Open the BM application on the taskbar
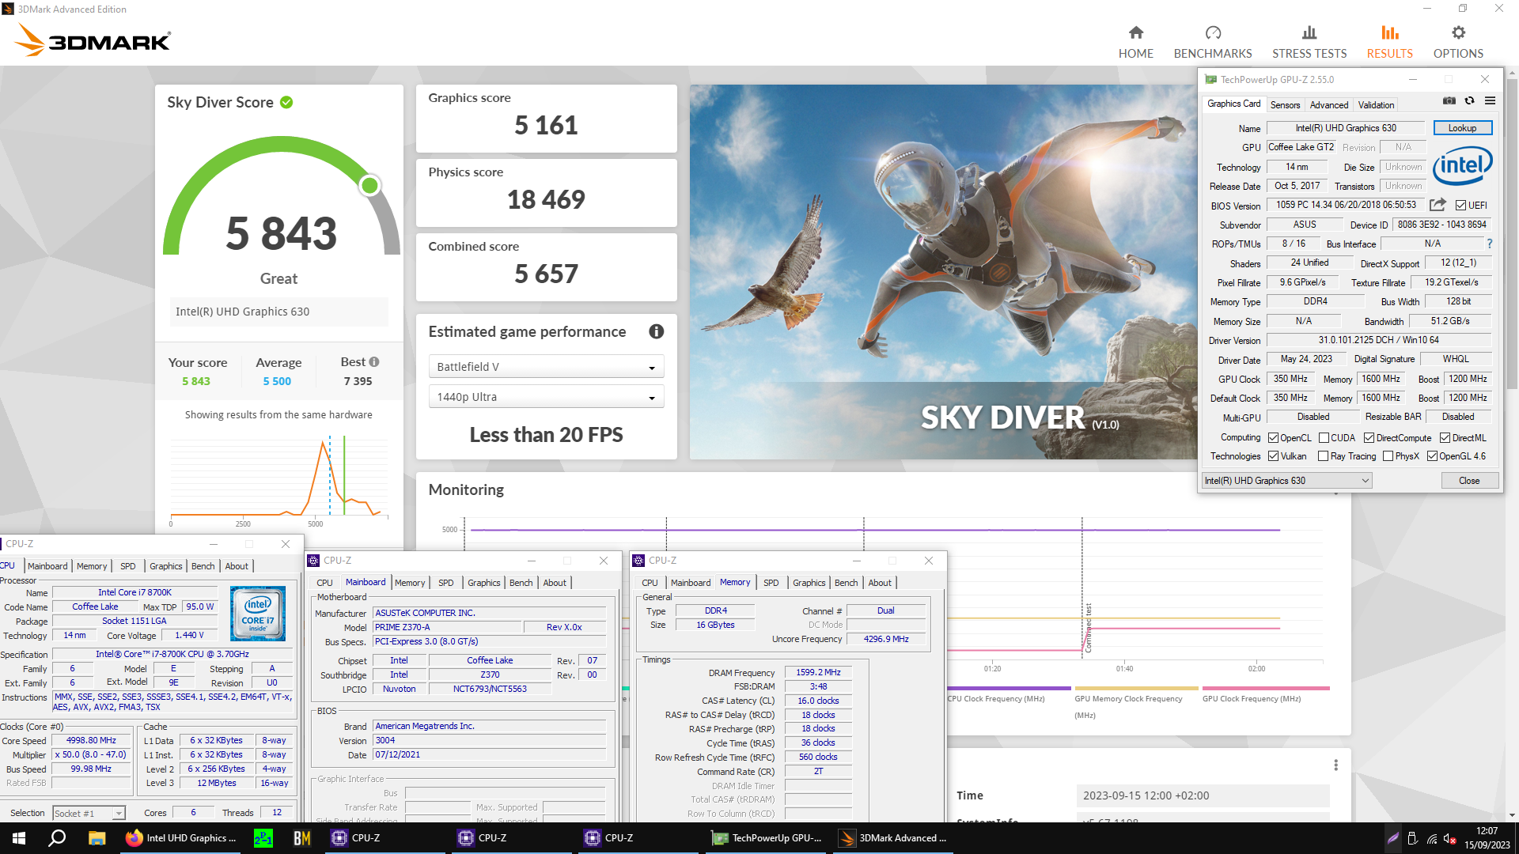 [x=301, y=838]
